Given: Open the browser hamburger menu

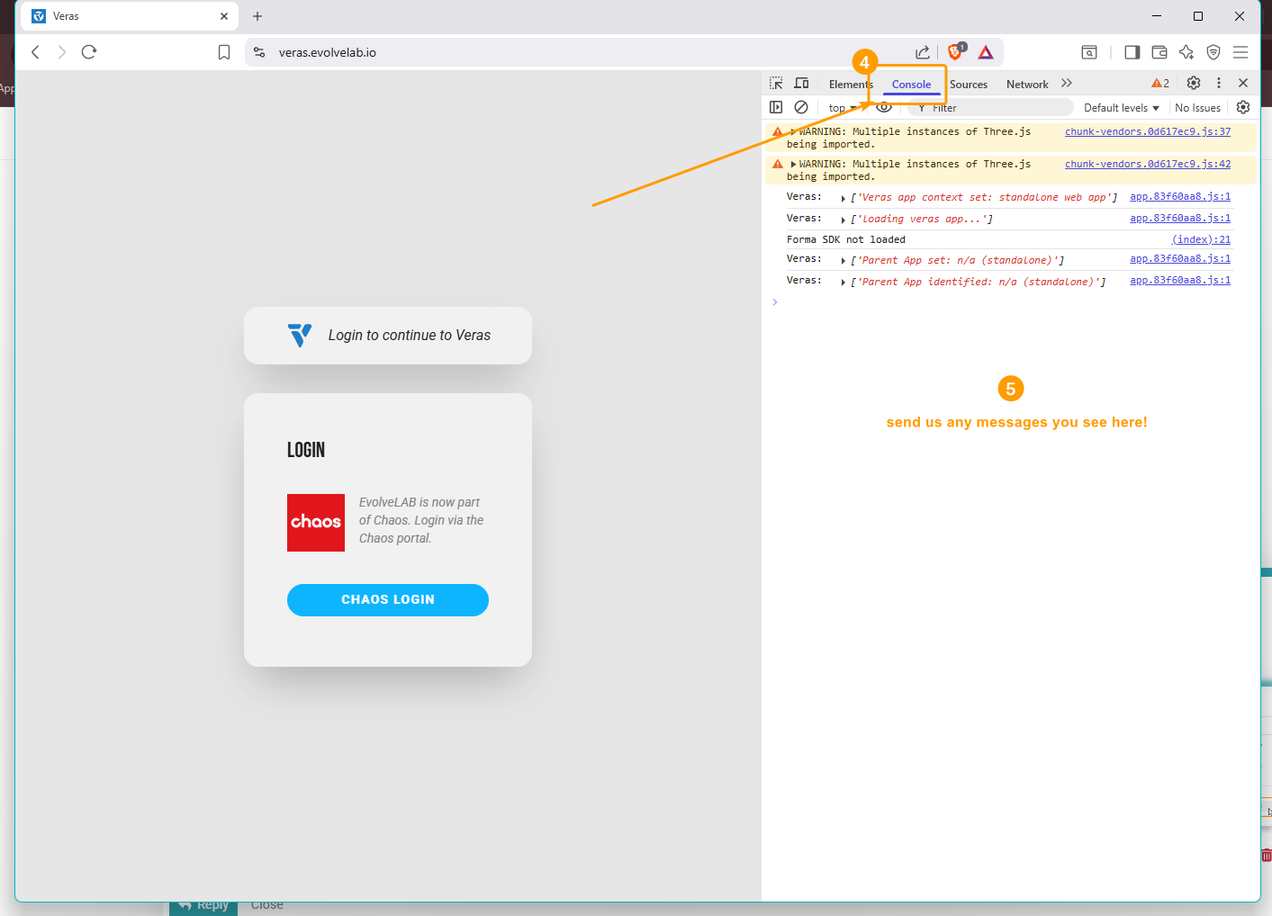Looking at the screenshot, I should pos(1240,52).
